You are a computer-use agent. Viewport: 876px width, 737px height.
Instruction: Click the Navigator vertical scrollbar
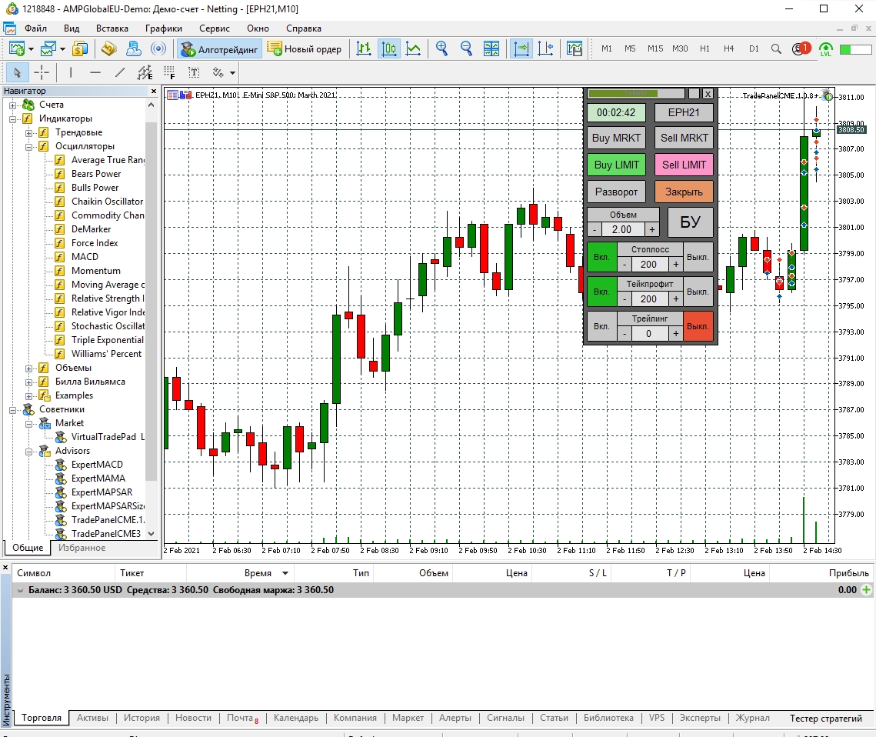pyautogui.click(x=151, y=302)
